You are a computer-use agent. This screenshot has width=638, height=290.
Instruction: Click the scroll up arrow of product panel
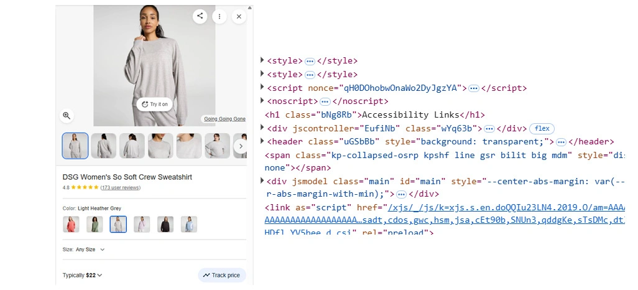coord(250,7)
